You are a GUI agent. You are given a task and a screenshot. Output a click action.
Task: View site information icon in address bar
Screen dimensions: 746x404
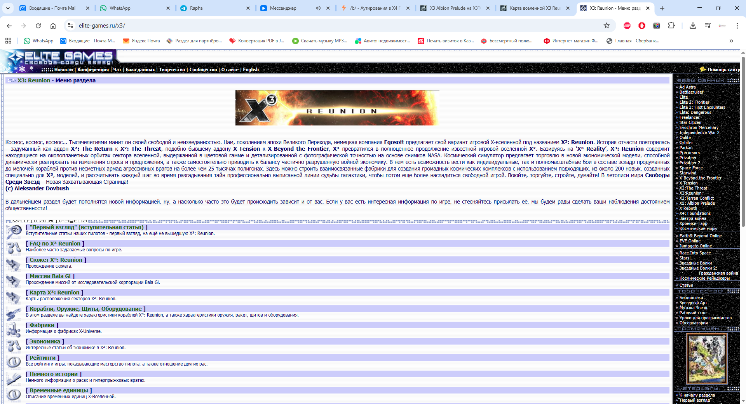click(70, 26)
